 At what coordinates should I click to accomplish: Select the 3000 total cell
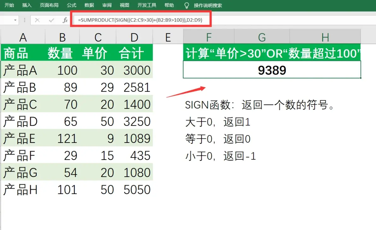pos(134,70)
